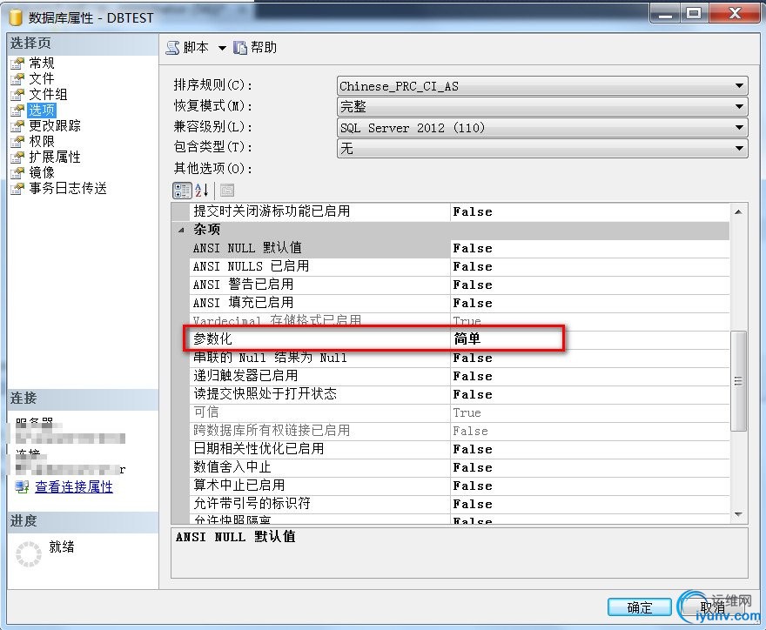Switch to categorized property view
The height and width of the screenshot is (630, 766).
(x=182, y=190)
